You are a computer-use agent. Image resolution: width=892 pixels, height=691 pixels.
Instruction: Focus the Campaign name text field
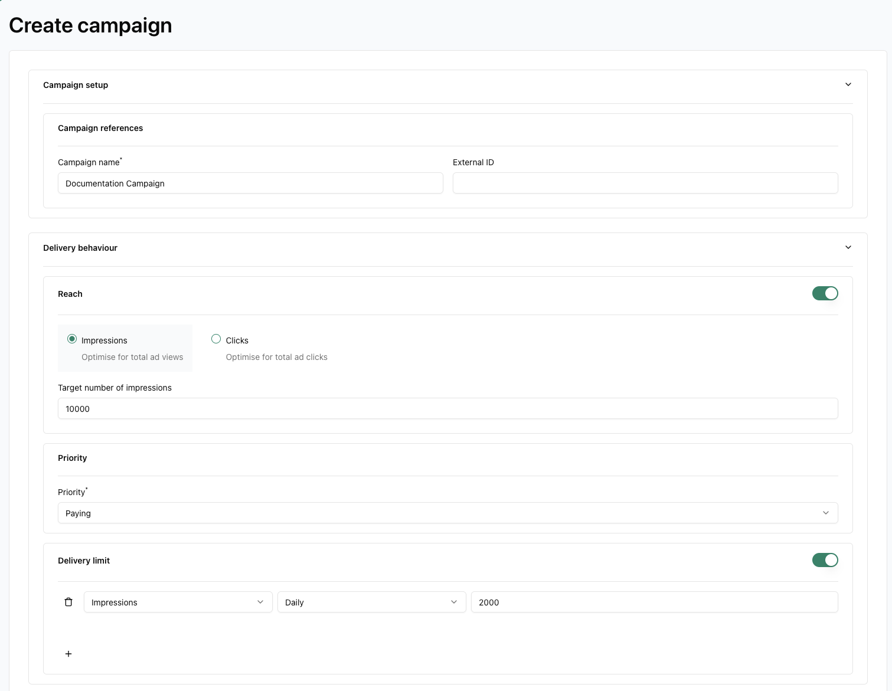pyautogui.click(x=250, y=183)
